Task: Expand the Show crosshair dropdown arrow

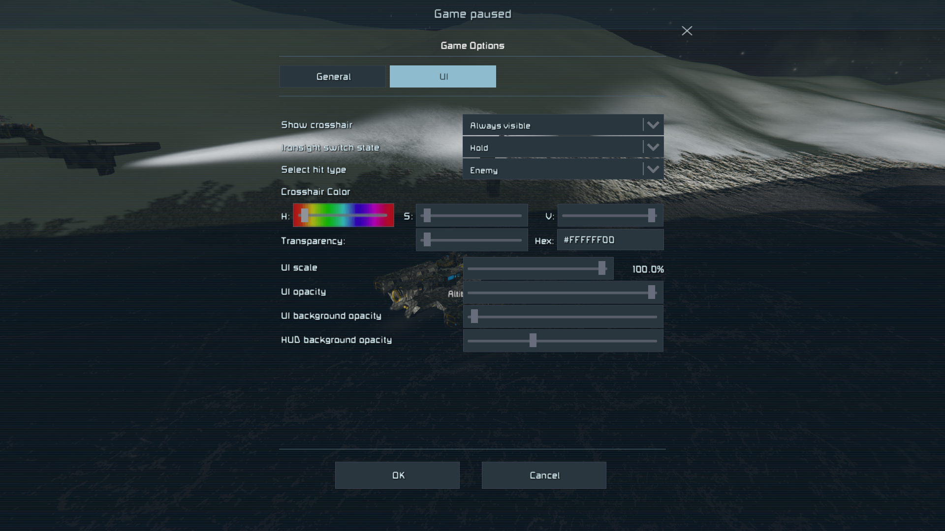Action: 653,125
